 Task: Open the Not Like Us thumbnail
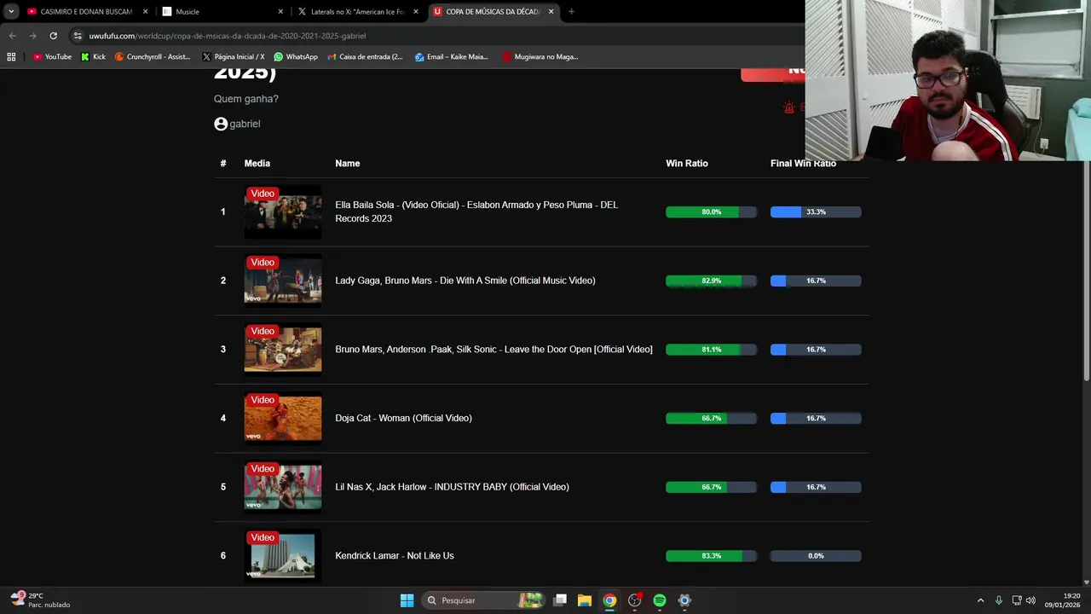pyautogui.click(x=283, y=555)
